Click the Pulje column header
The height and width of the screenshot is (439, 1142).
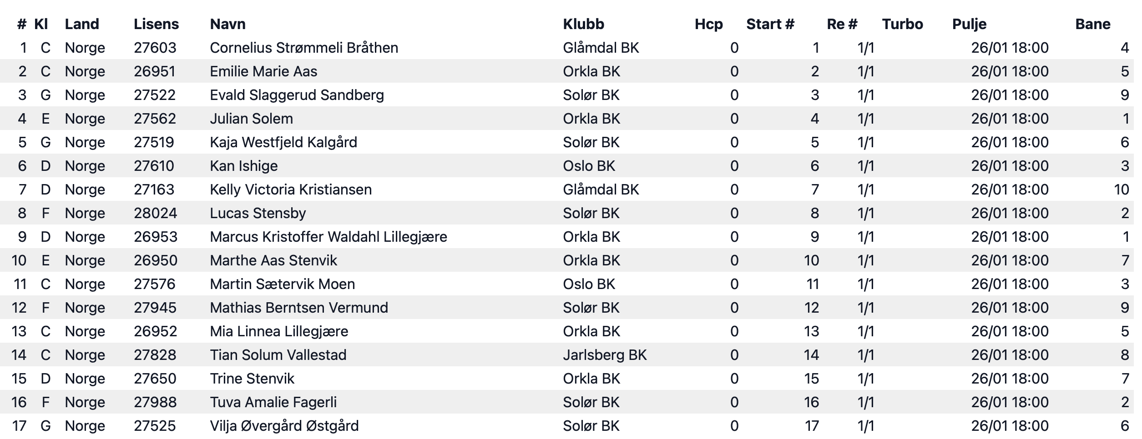pyautogui.click(x=969, y=24)
